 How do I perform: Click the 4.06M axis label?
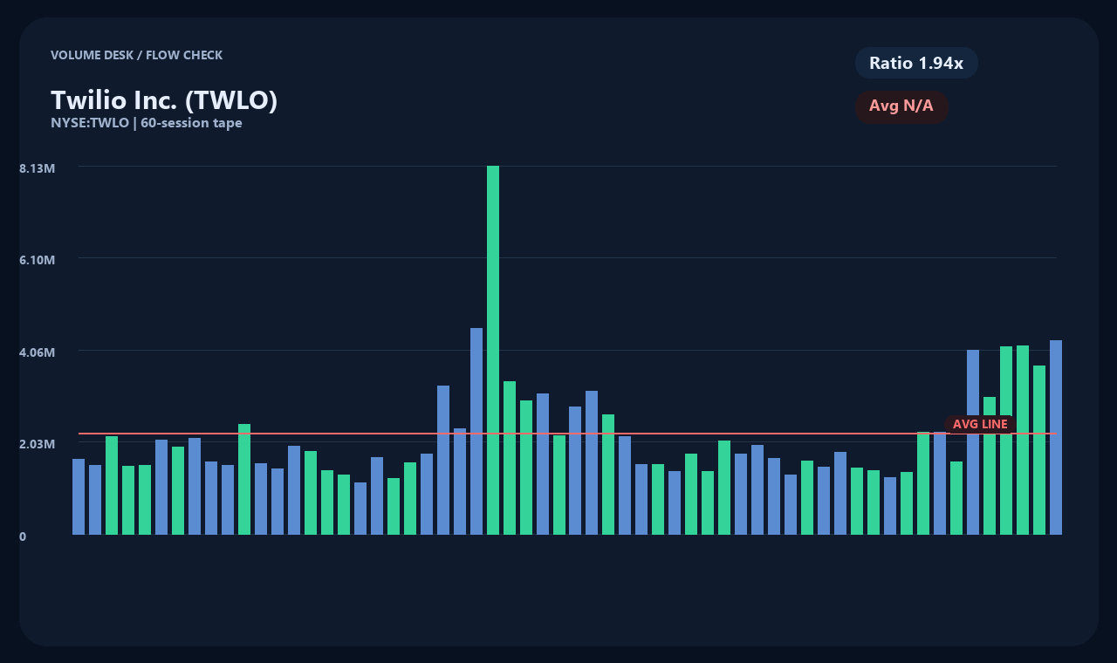(x=38, y=352)
